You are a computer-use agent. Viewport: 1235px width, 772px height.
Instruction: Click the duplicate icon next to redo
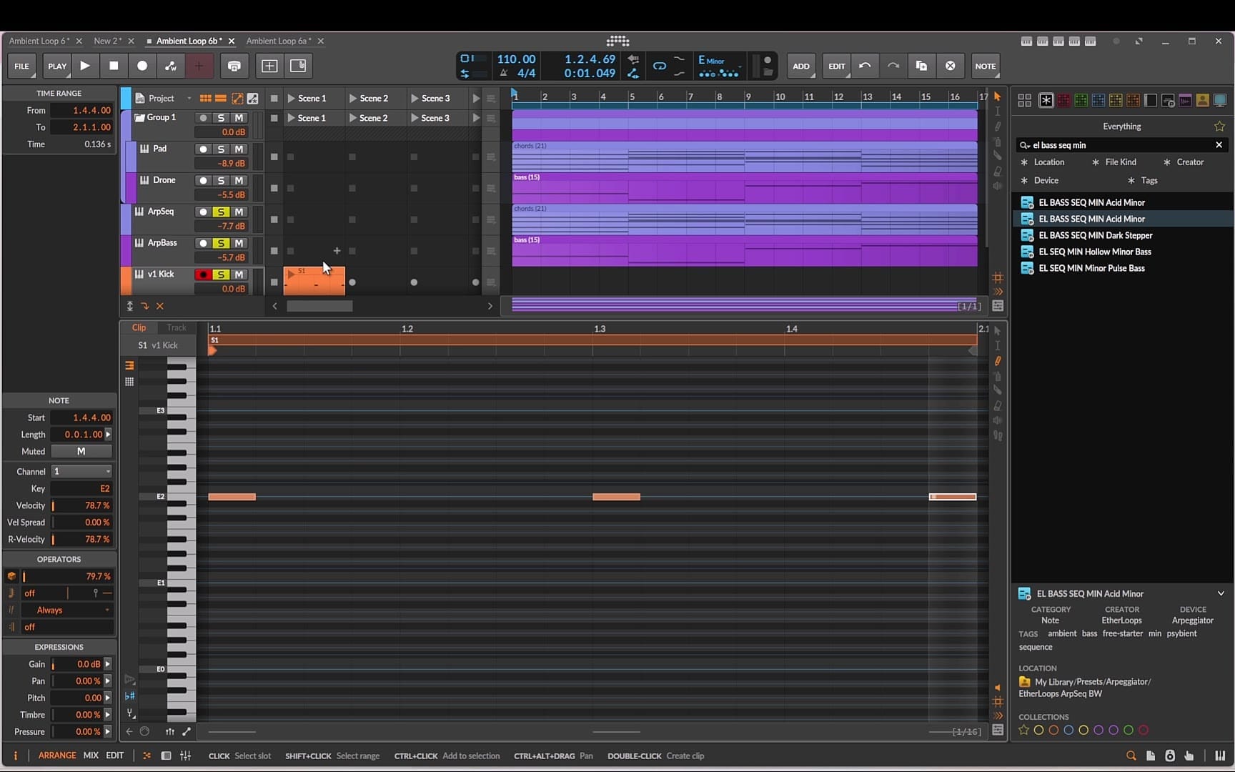921,66
